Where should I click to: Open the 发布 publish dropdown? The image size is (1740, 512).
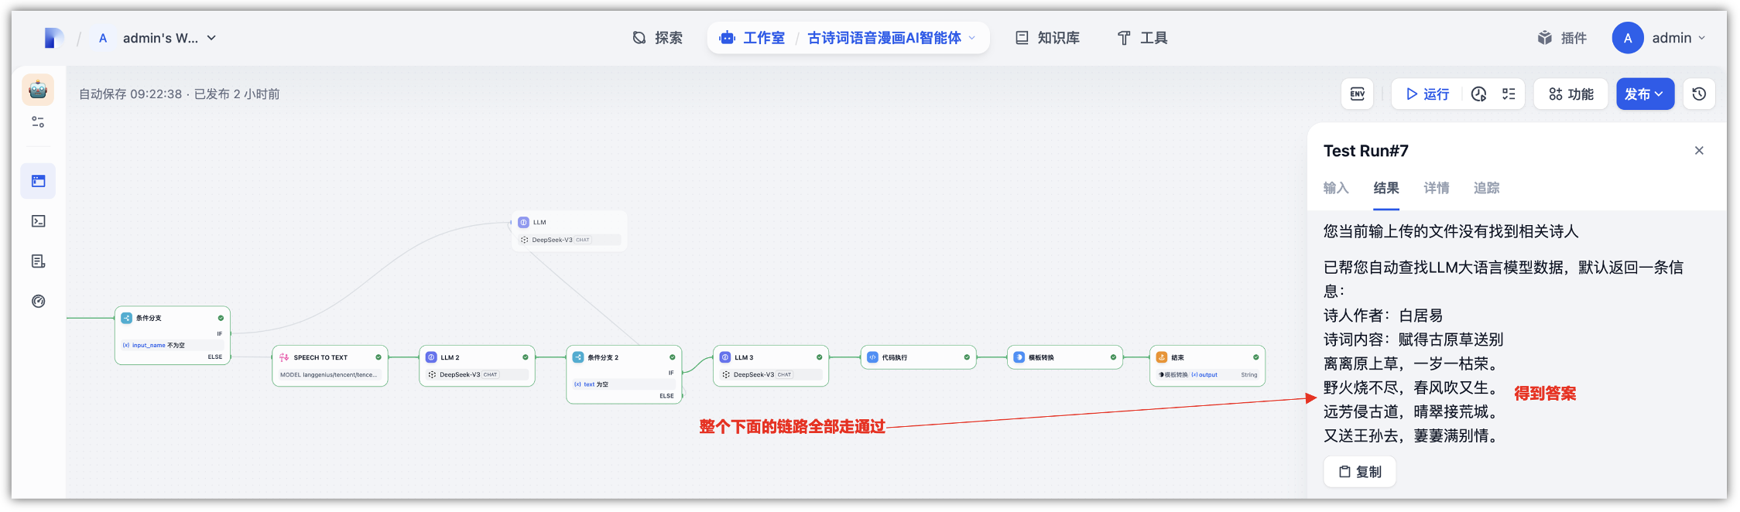(x=1645, y=94)
